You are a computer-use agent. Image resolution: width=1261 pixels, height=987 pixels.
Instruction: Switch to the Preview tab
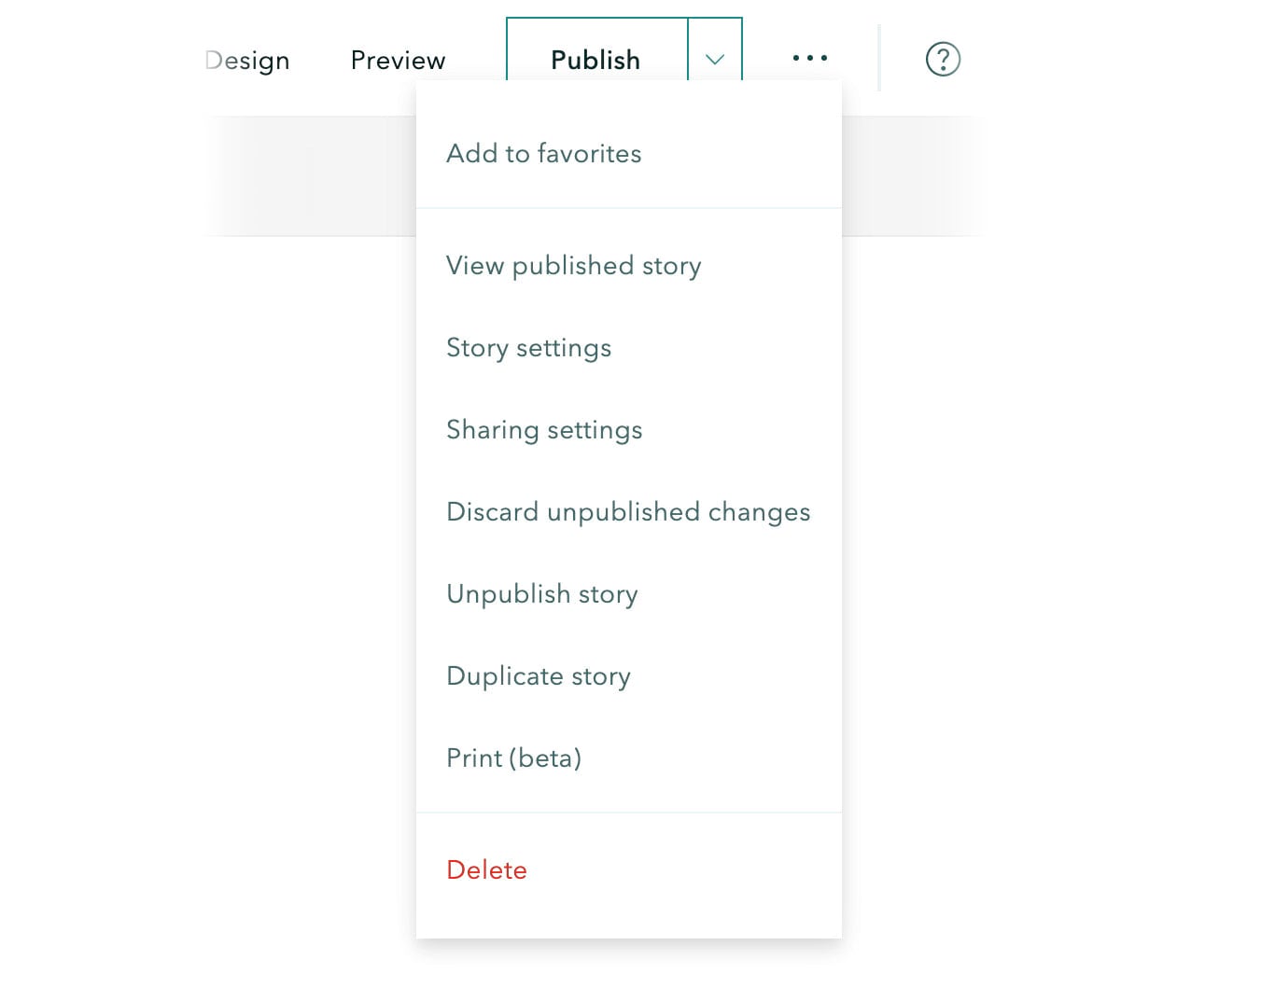point(398,60)
